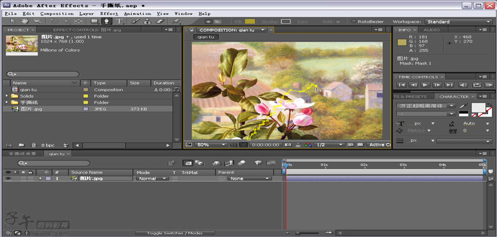Viewport: 497px width, 237px height.
Task: Click the Stroke color swatch
Action: (x=286, y=21)
